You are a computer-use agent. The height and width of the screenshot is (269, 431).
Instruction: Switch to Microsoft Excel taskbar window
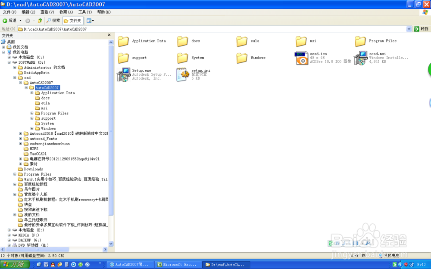pyautogui.click(x=177, y=265)
